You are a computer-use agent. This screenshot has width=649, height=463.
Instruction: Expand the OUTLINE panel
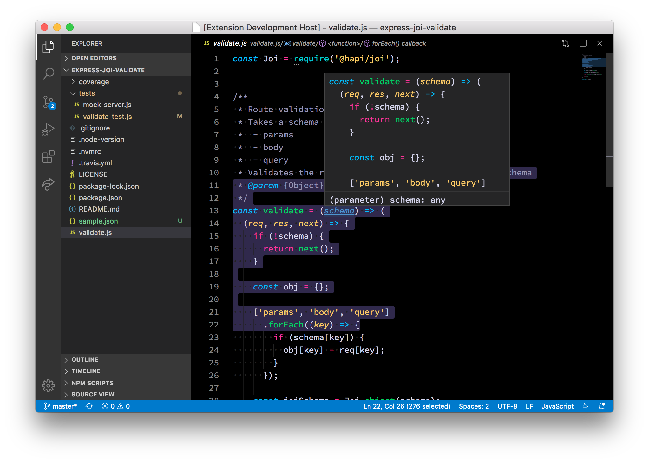pos(85,360)
